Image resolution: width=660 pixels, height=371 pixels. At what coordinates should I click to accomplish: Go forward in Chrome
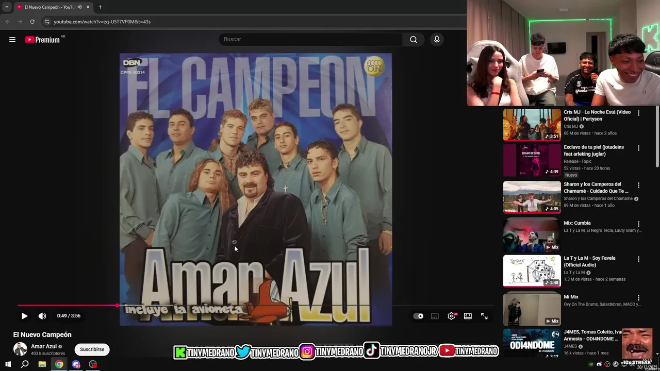point(20,22)
